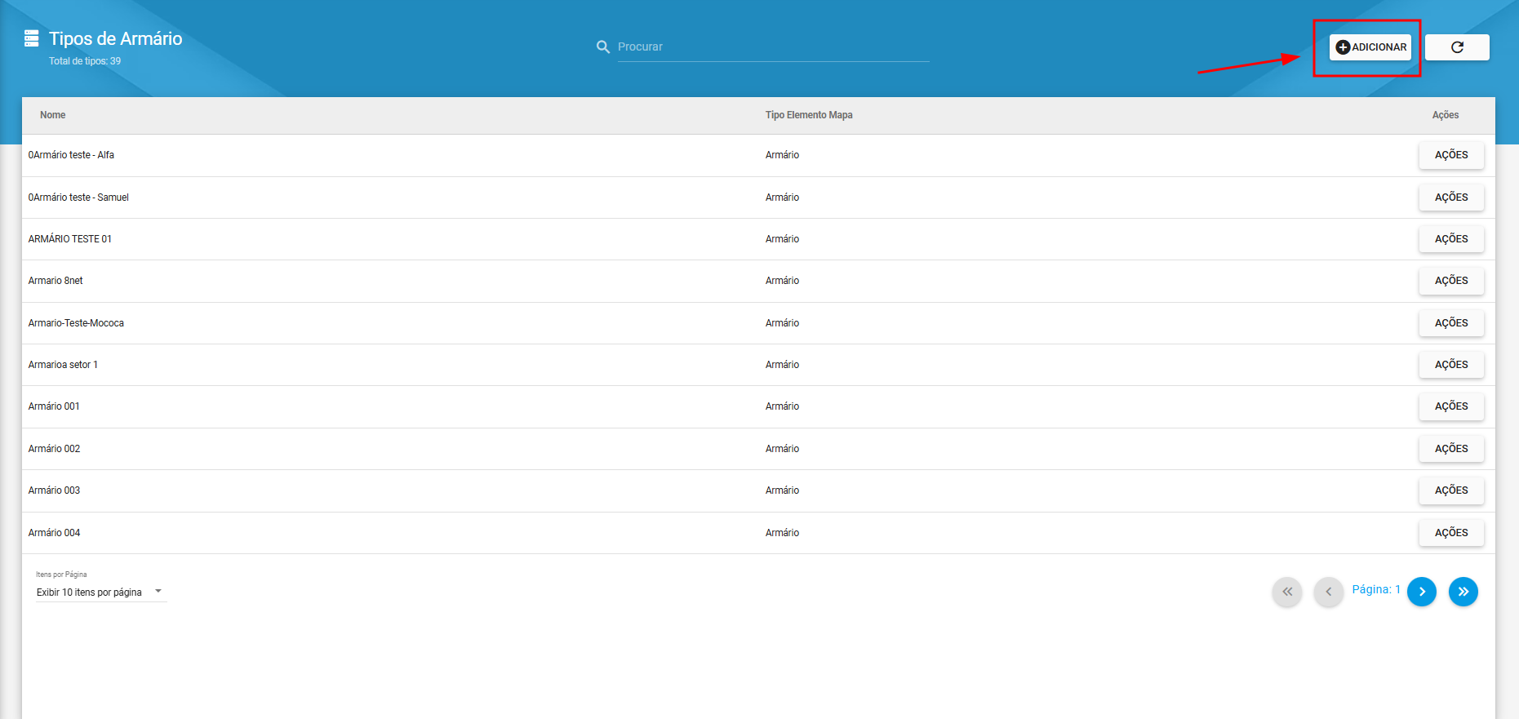This screenshot has height=719, width=1519.
Task: Click the Ações column header
Action: tap(1446, 115)
